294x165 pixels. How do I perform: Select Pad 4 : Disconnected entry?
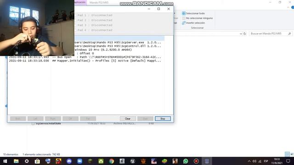pyautogui.click(x=95, y=30)
